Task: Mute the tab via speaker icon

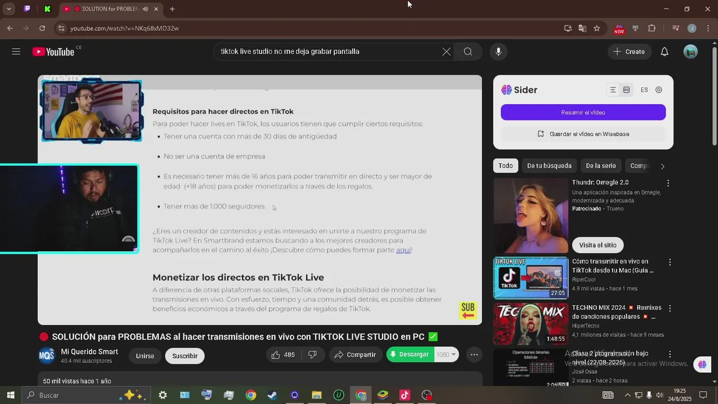Action: click(145, 9)
